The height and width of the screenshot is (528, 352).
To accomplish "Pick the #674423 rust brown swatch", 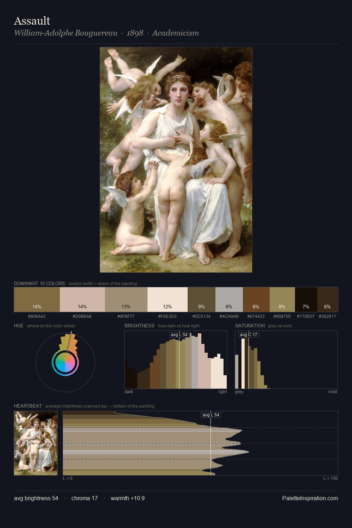I will pos(256,300).
